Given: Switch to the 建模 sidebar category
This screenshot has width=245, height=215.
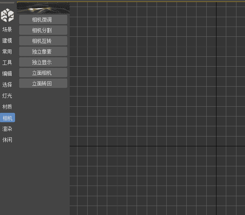Looking at the screenshot, I should (x=7, y=40).
